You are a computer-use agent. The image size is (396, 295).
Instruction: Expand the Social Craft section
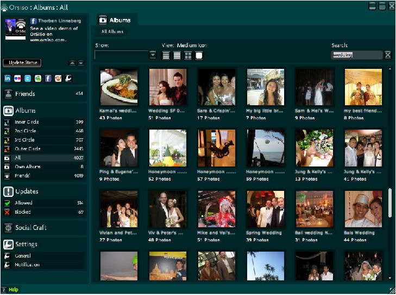pyautogui.click(x=30, y=228)
